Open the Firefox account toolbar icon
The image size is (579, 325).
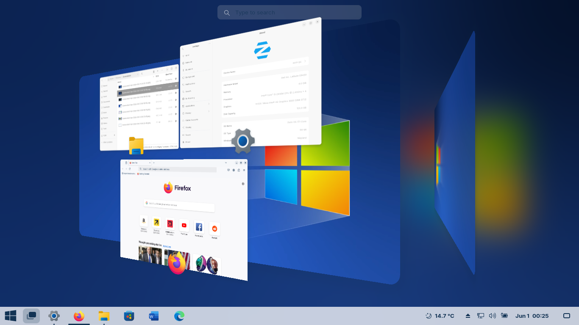234,170
